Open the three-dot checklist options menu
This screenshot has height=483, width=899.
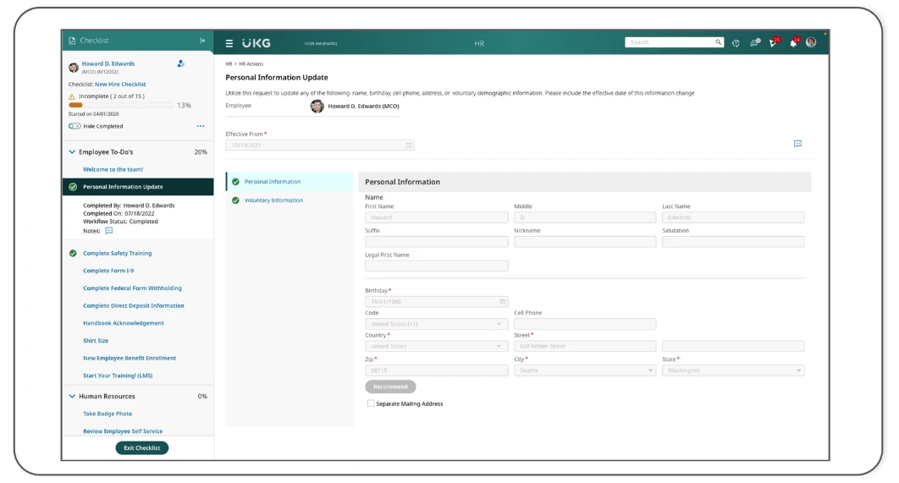(201, 126)
